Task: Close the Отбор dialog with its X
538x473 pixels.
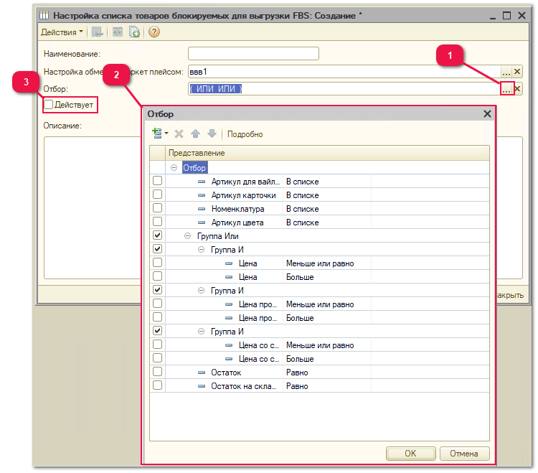Action: pos(487,114)
